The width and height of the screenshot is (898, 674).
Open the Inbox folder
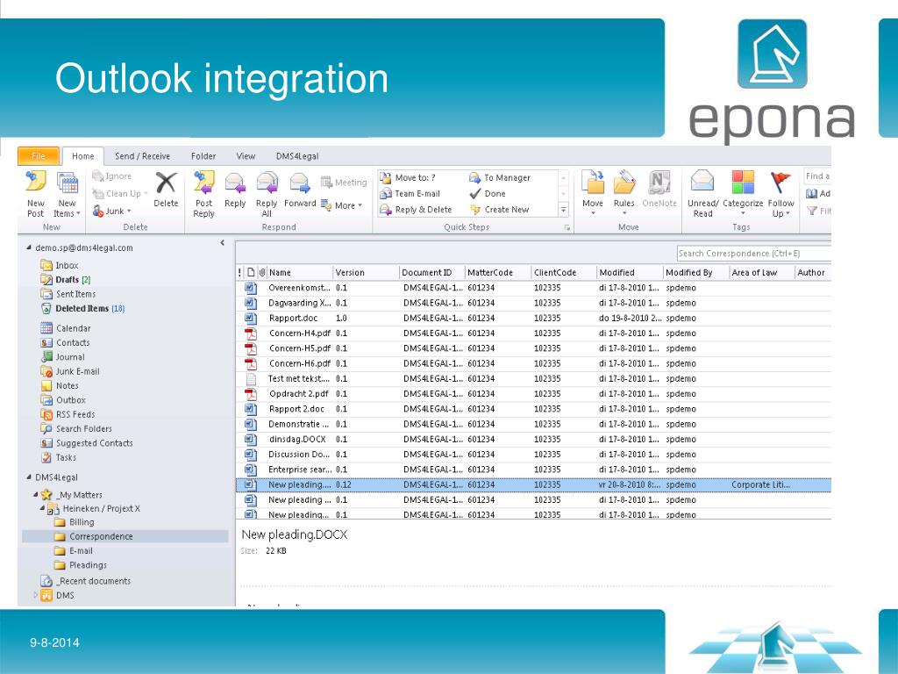(x=60, y=265)
